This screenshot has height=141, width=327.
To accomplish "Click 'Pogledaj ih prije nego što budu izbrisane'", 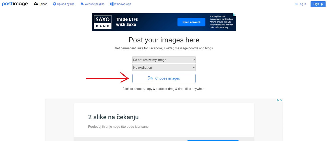I will coord(118,126).
